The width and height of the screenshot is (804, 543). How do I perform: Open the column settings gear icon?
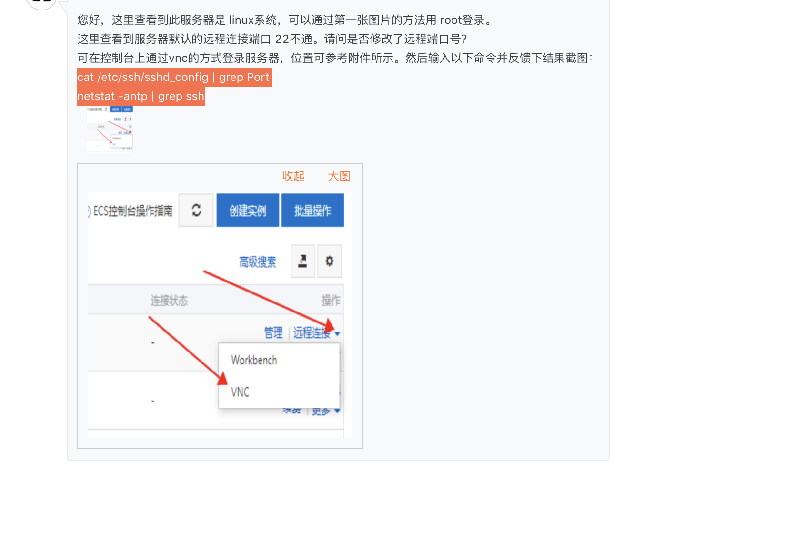[330, 261]
